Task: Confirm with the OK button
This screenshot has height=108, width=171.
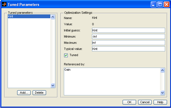Action: pyautogui.click(x=129, y=102)
